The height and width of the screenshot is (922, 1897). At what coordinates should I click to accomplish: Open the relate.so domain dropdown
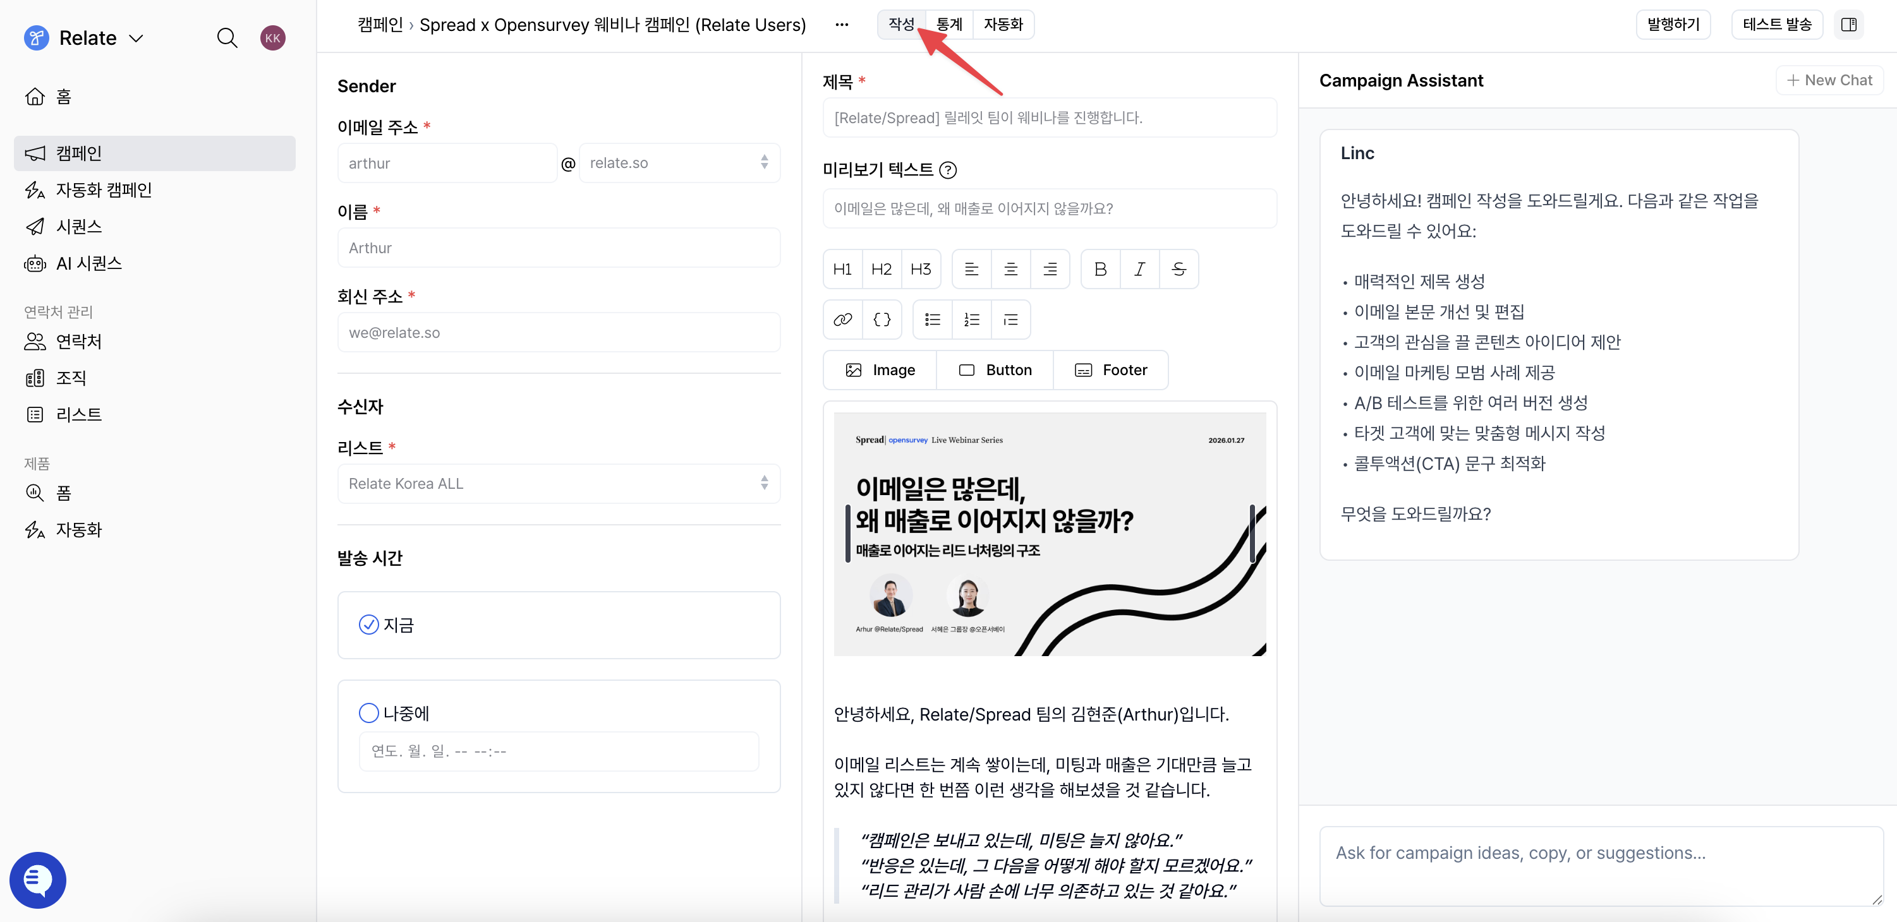tap(678, 163)
